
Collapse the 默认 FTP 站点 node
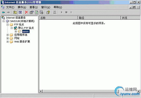(12, 28)
